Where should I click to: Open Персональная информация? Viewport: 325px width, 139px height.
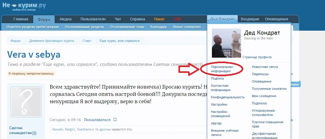[x=222, y=69]
